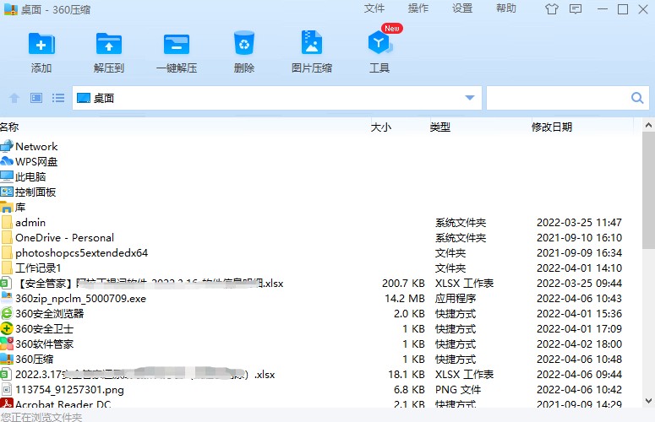Screen dimensions: 655x422
Task: Expand the 桌面 path dropdown arrow
Action: coord(470,98)
